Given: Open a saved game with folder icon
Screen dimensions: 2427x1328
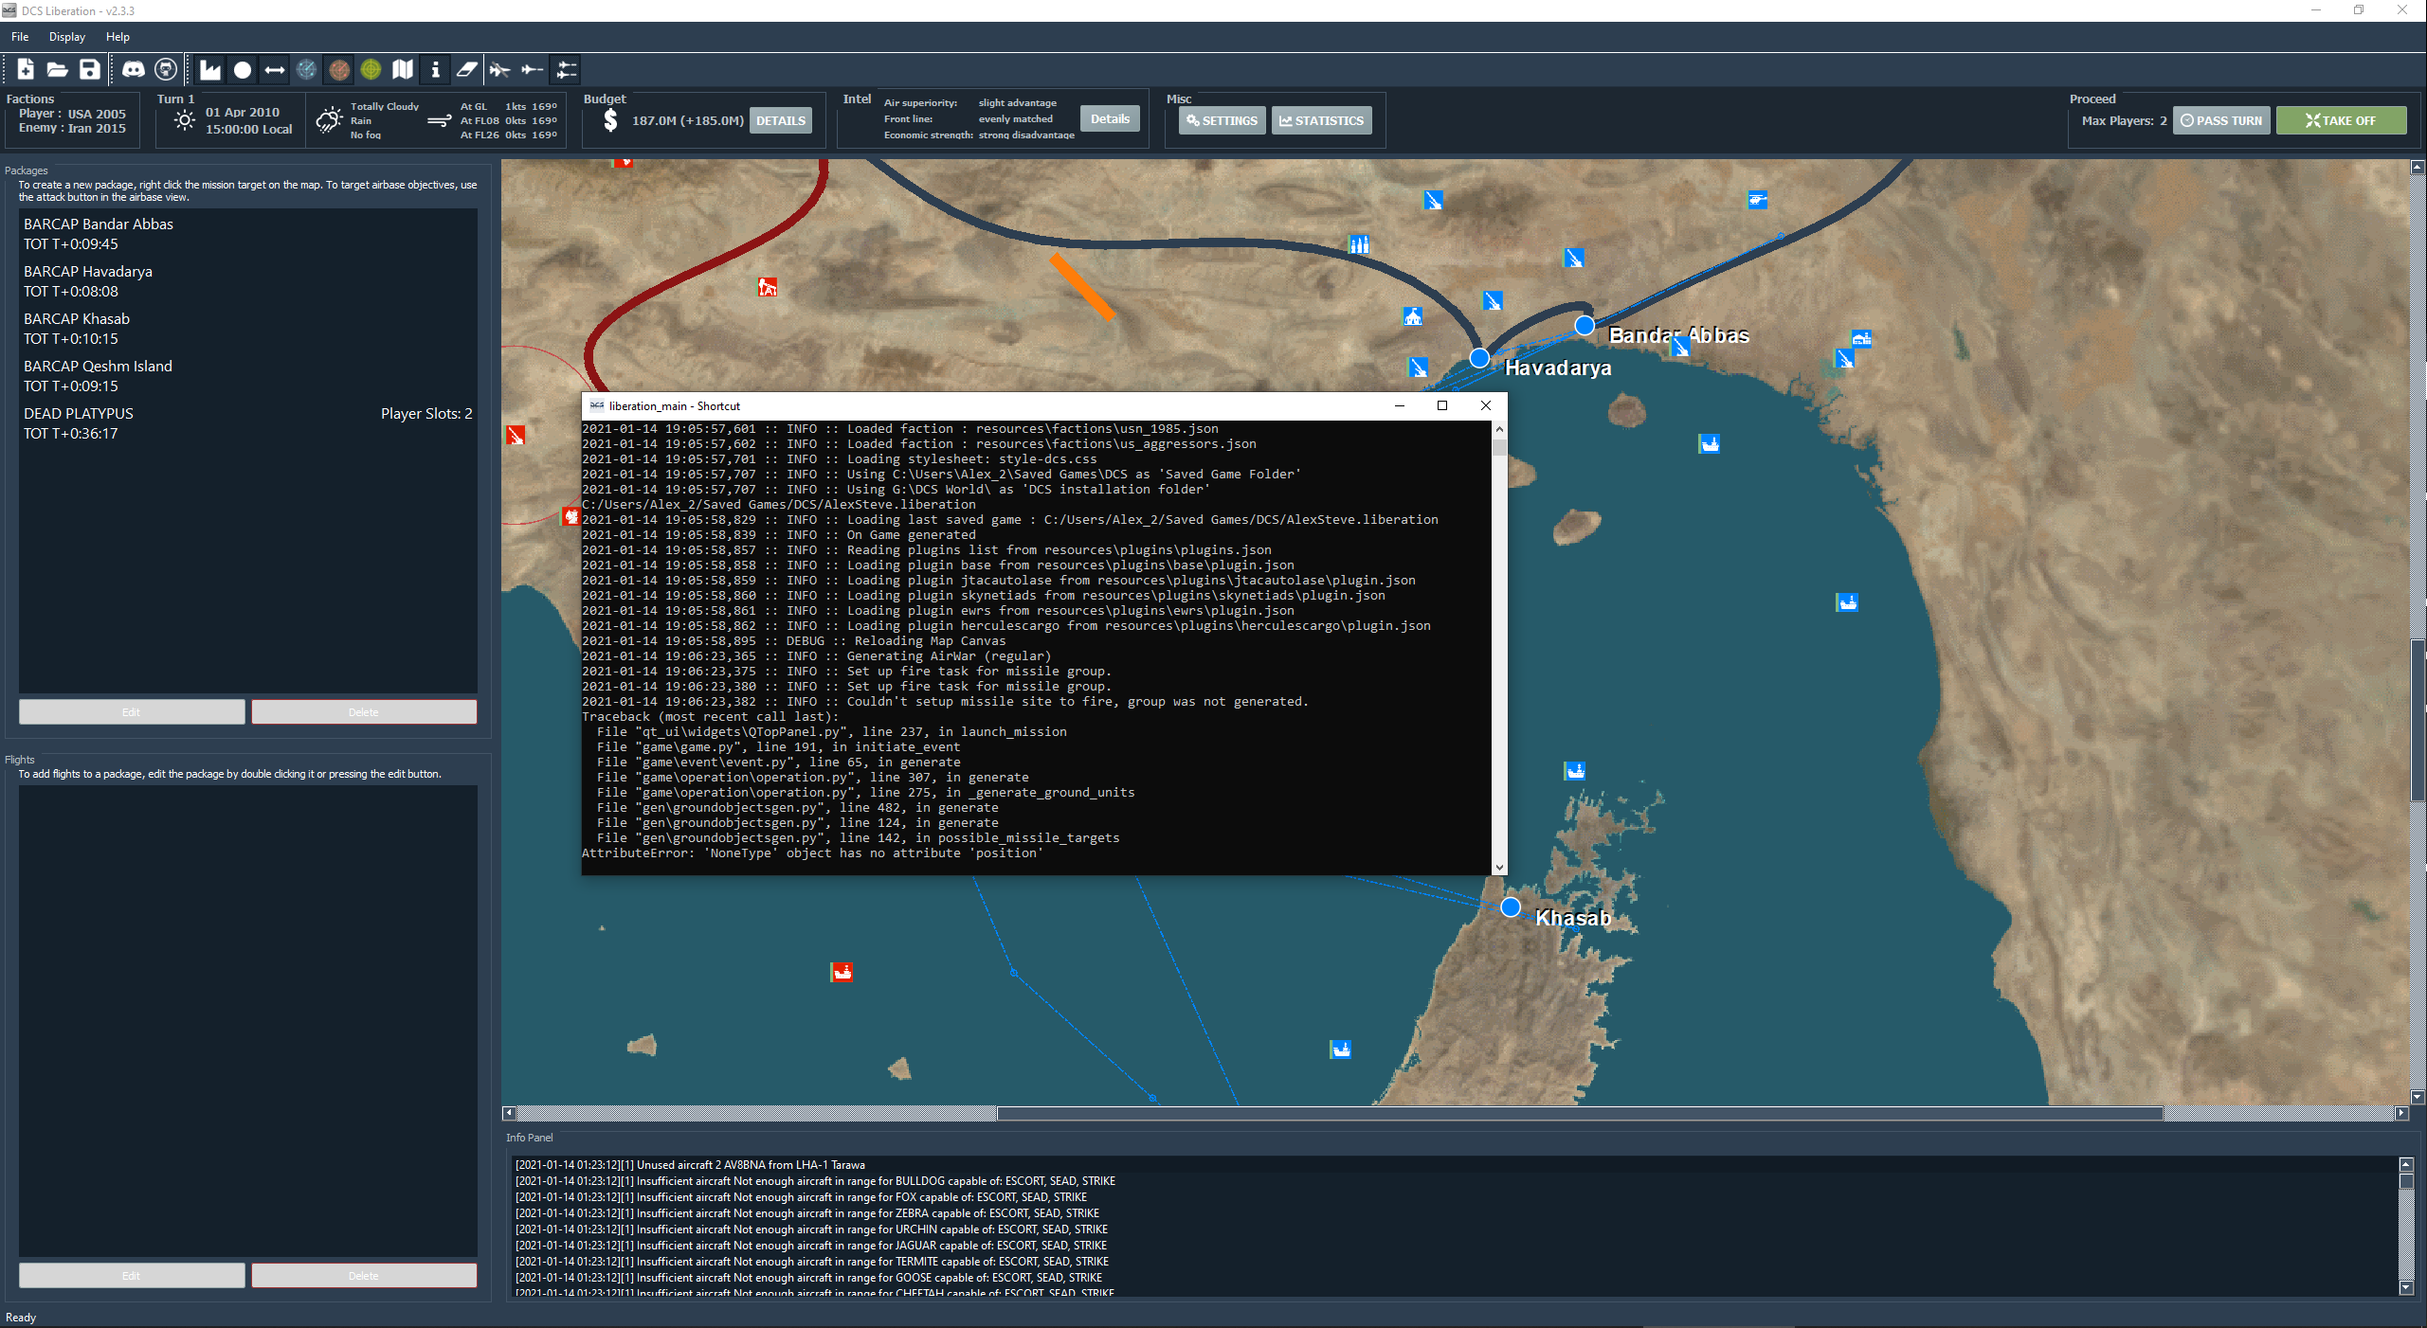Looking at the screenshot, I should click(58, 69).
